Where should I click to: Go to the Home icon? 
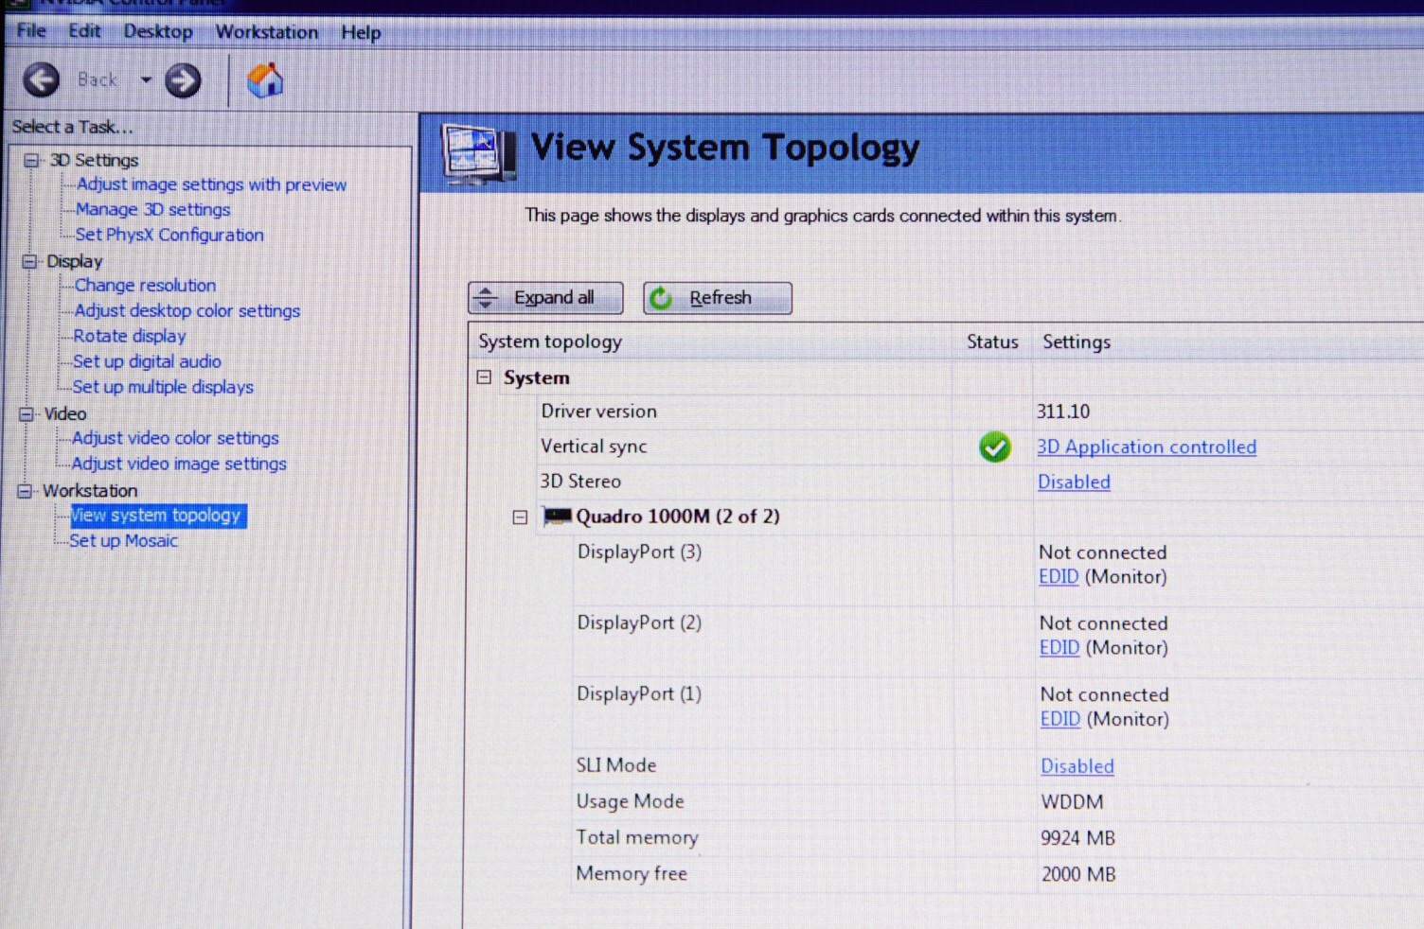265,80
